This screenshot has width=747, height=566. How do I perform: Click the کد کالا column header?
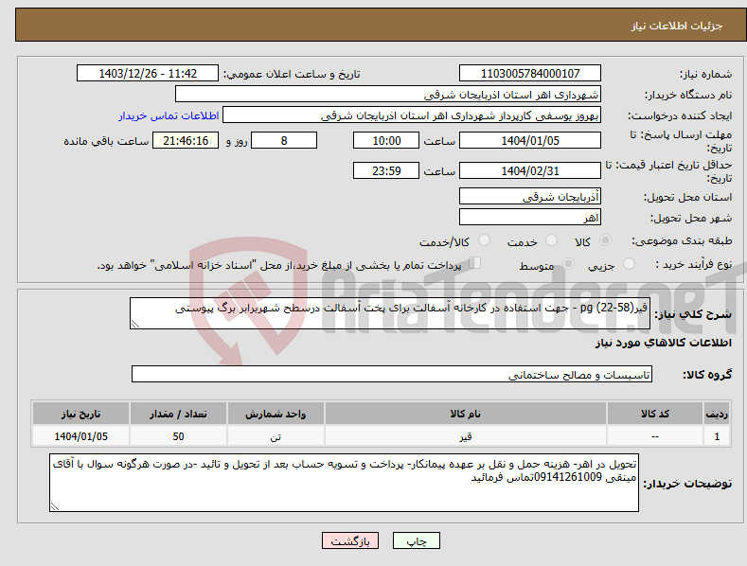[x=655, y=414]
